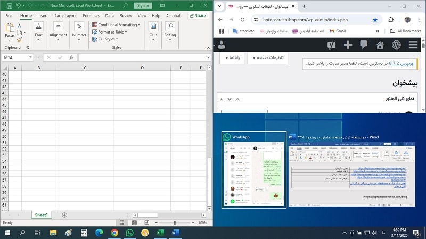Click the WordPress add-new plus icon

click(x=348, y=45)
